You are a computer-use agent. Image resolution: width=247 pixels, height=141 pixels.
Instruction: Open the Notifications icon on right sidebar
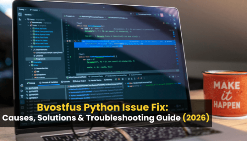[174, 19]
